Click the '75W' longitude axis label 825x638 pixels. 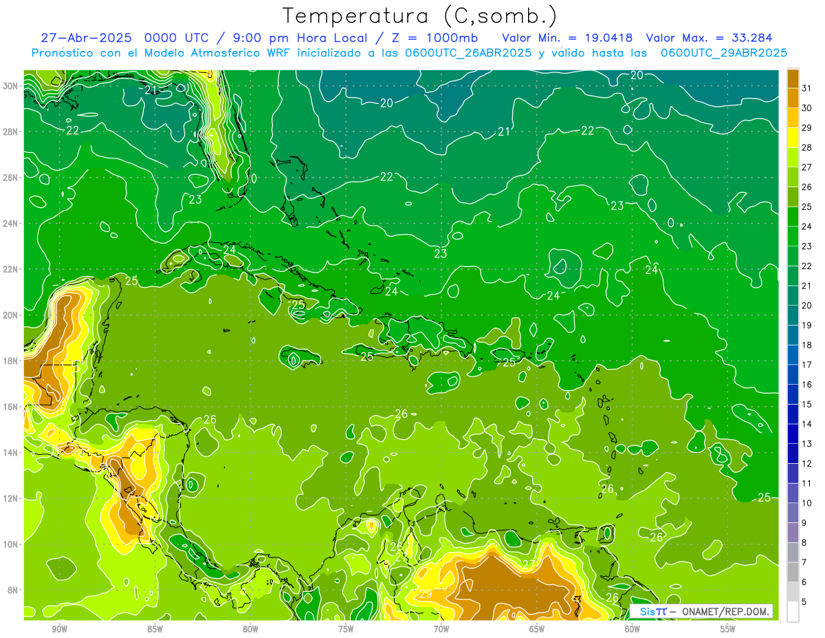click(346, 629)
